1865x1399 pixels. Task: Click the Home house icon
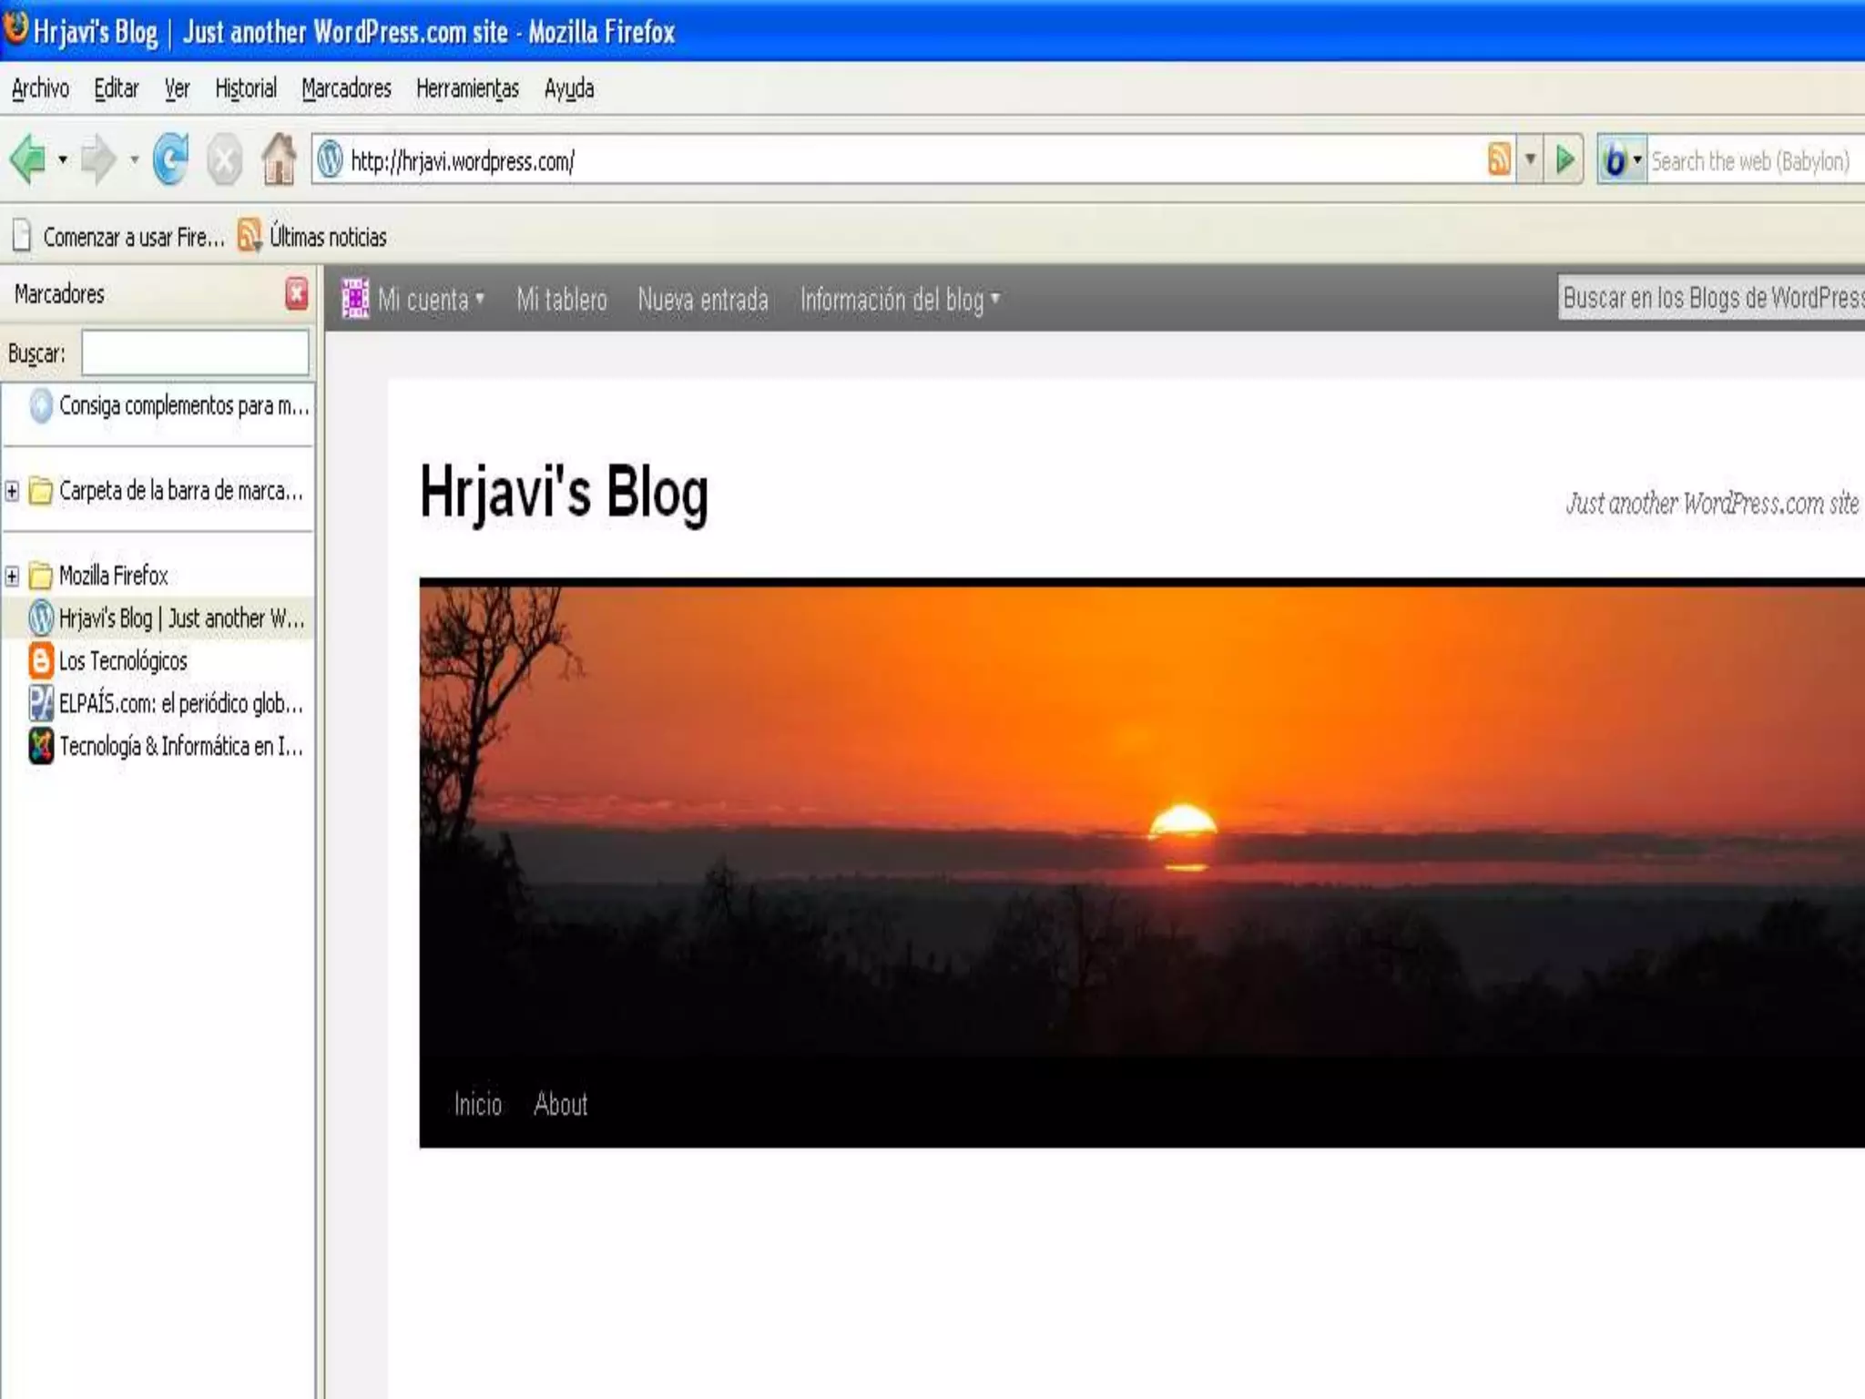tap(279, 160)
